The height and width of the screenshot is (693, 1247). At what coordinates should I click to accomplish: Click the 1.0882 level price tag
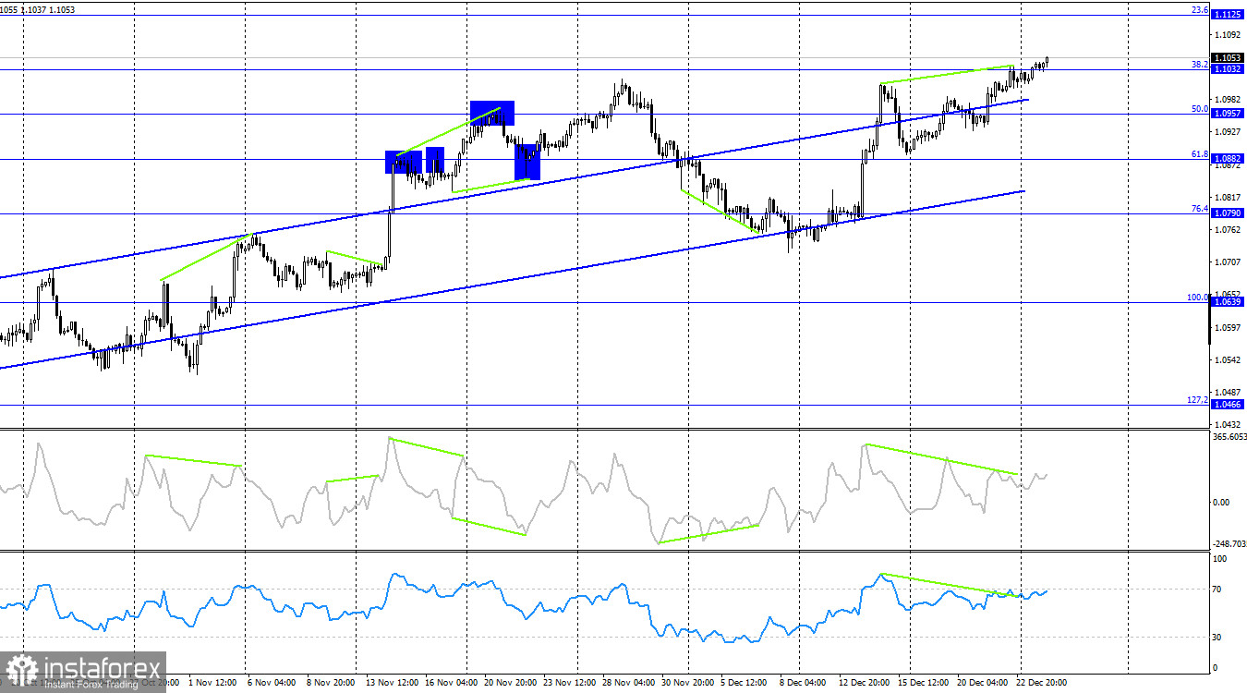[1228, 158]
